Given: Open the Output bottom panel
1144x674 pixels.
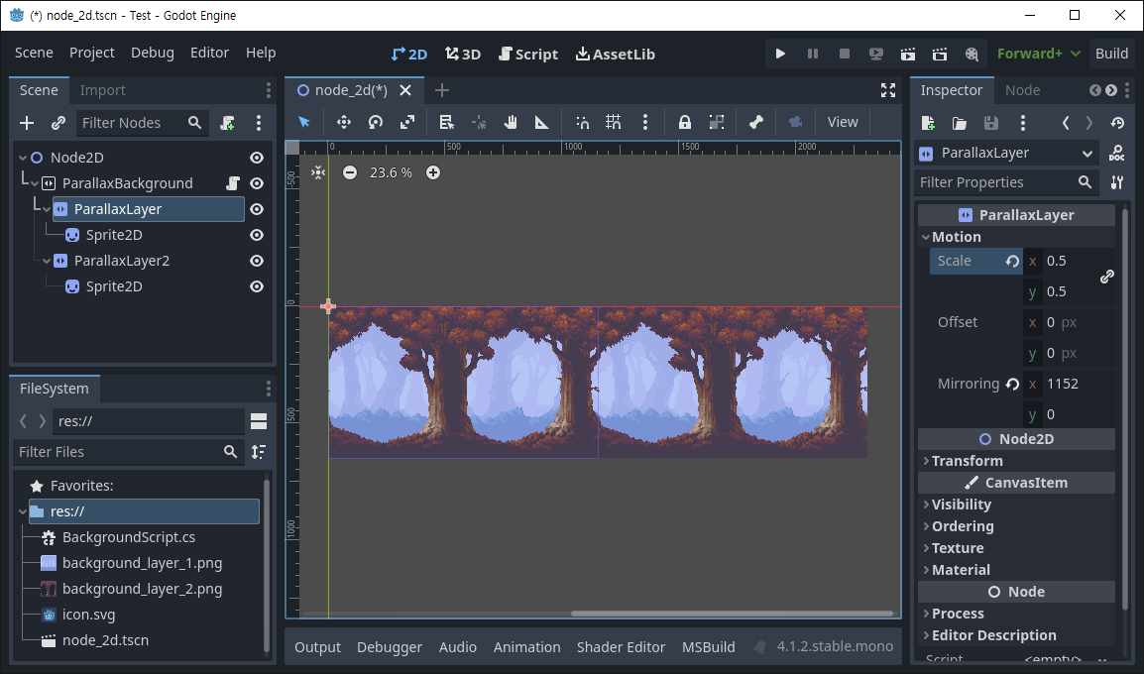Looking at the screenshot, I should click(x=317, y=647).
